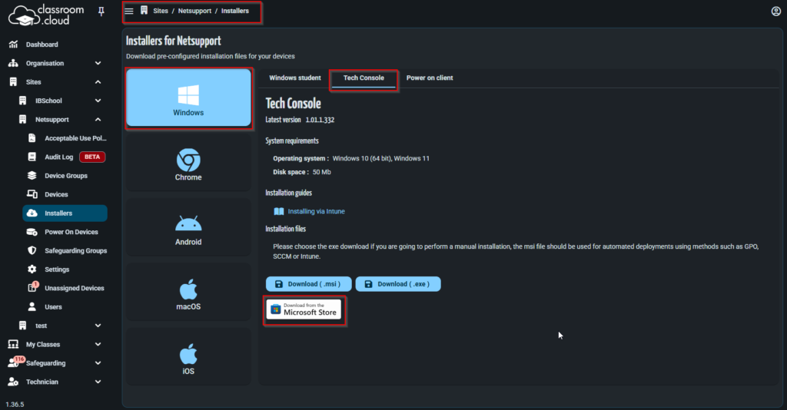Screen dimensions: 787x410
Task: Click the Devices monitor icon
Action: 32,194
